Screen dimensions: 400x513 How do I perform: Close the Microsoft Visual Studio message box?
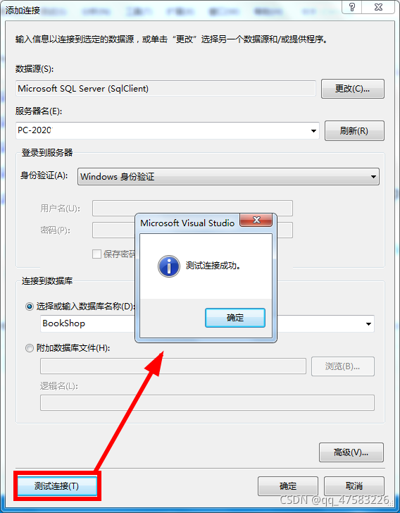[x=256, y=220]
